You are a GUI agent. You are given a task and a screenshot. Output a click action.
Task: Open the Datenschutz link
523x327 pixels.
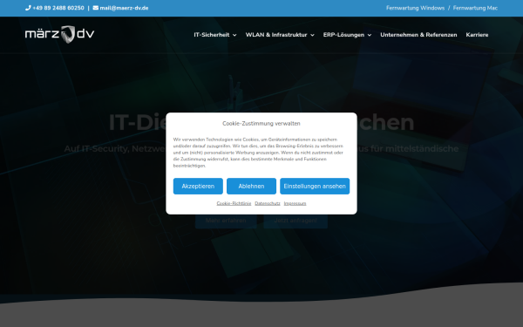click(x=268, y=203)
